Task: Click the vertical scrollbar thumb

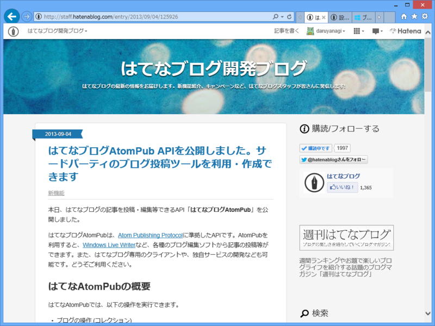Action: 428,65
